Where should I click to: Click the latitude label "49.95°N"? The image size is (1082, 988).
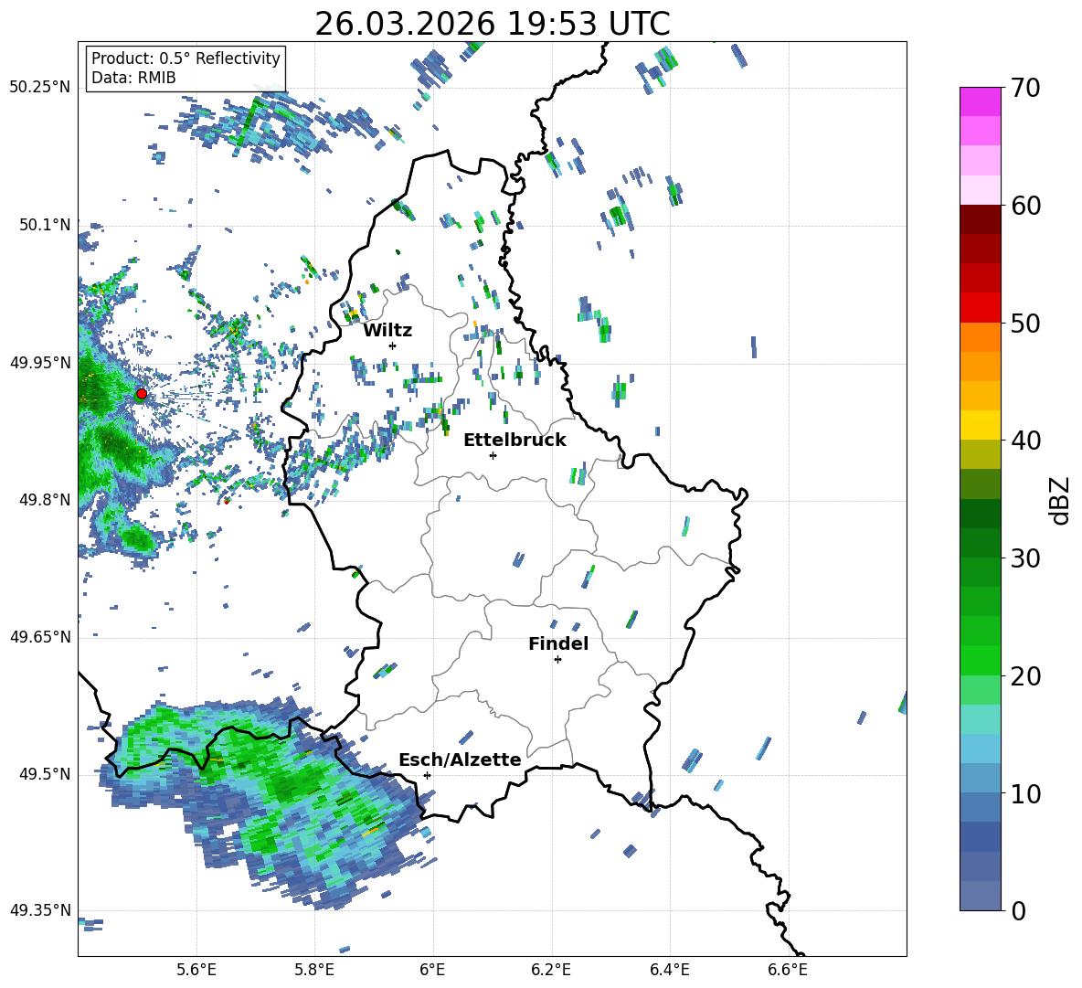(40, 363)
